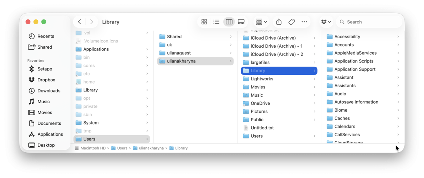Select the System folder
Image resolution: width=424 pixels, height=178 pixels.
(x=112, y=123)
